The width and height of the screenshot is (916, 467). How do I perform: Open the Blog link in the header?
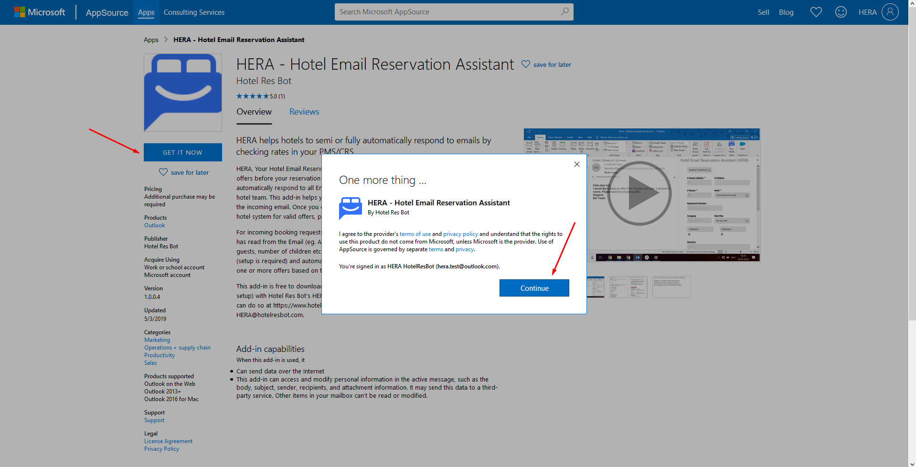click(x=786, y=12)
